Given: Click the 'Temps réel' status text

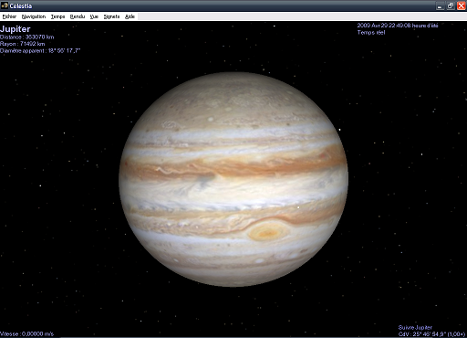Looking at the screenshot, I should (x=371, y=32).
